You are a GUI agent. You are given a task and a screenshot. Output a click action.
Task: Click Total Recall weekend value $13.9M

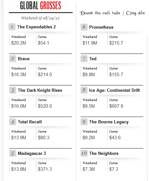click(x=18, y=138)
